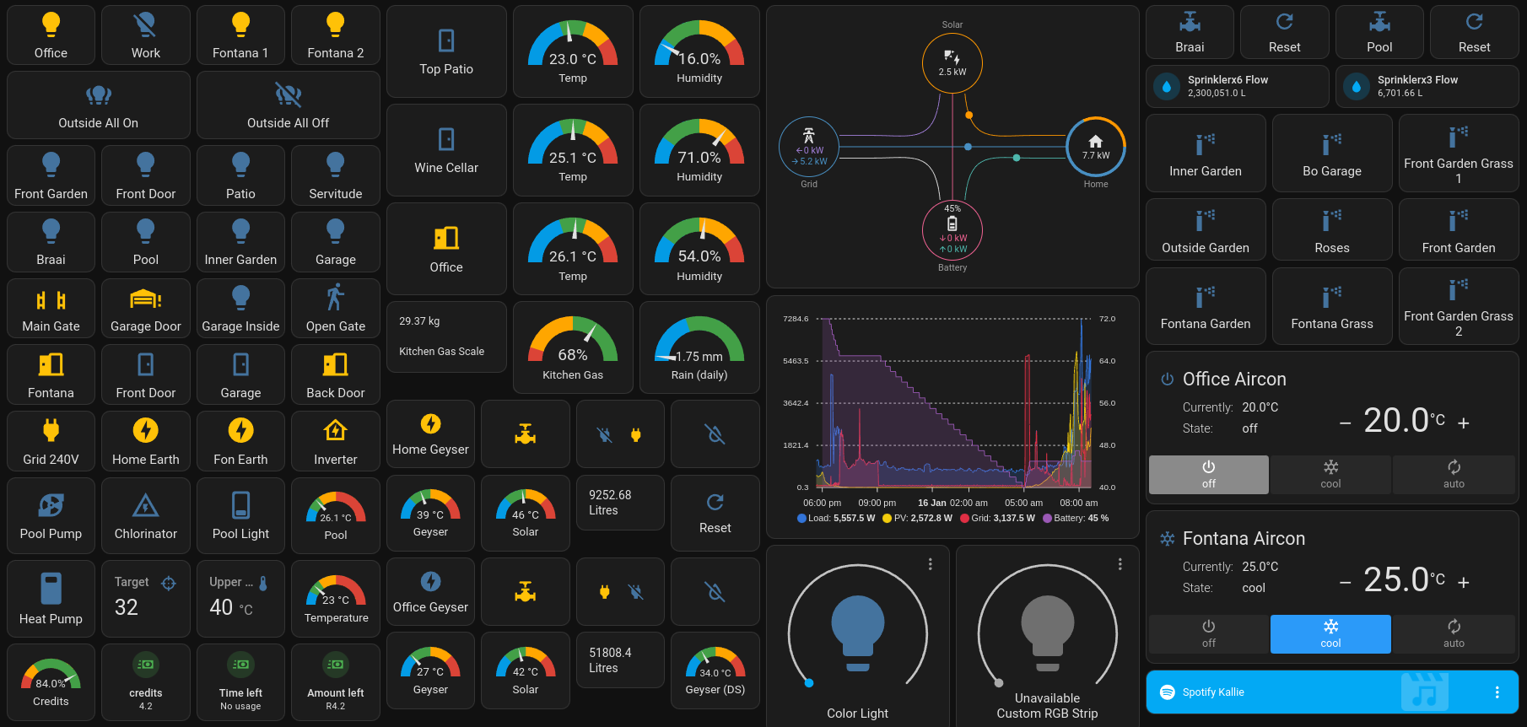The height and width of the screenshot is (727, 1527).
Task: Open Sprinklerx6 Flow sensor
Action: [1237, 86]
